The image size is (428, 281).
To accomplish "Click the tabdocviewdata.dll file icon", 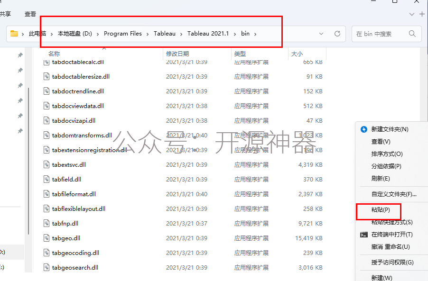I will (47, 106).
